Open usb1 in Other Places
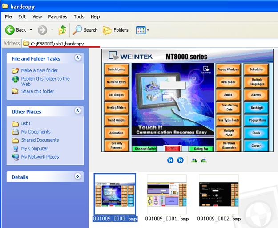278x228 pixels. 26,123
